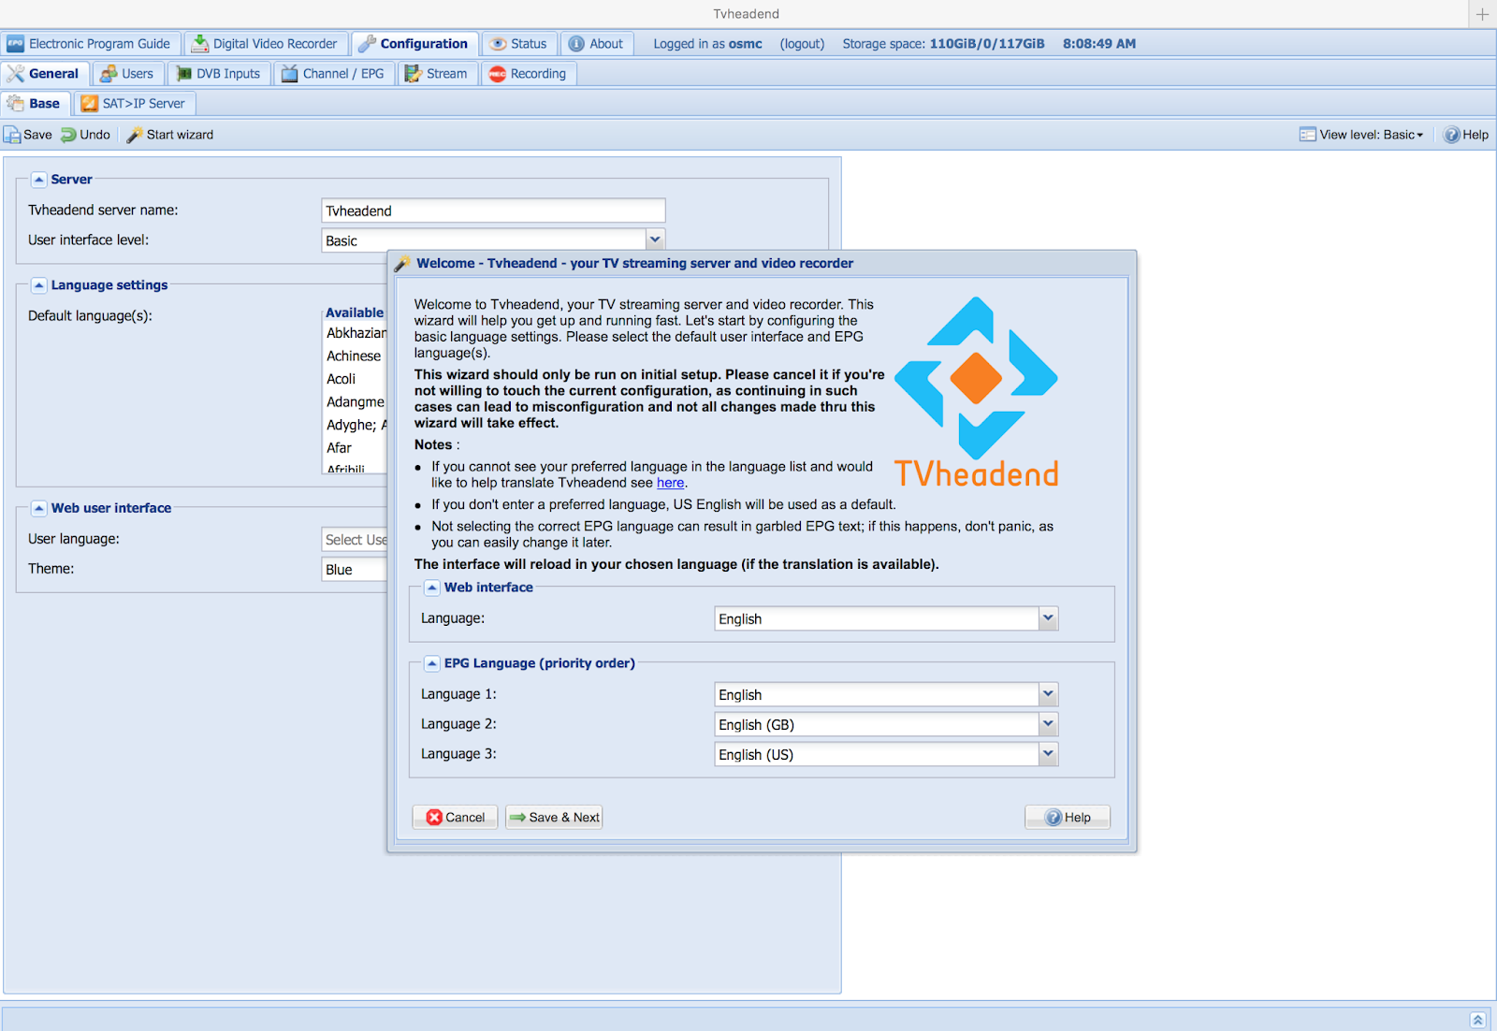Open the Channel / EPG tab
1497x1031 pixels.
333,74
